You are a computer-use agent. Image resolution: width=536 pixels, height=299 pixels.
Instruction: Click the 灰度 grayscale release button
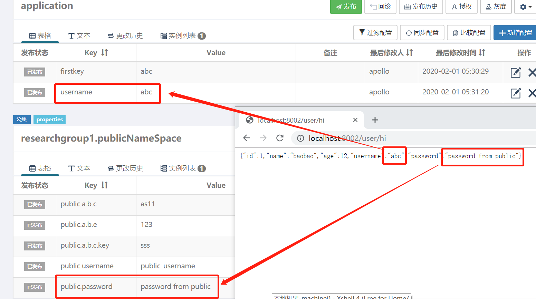(x=496, y=7)
